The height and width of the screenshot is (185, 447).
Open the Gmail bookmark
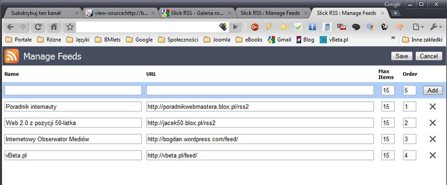[x=279, y=40]
